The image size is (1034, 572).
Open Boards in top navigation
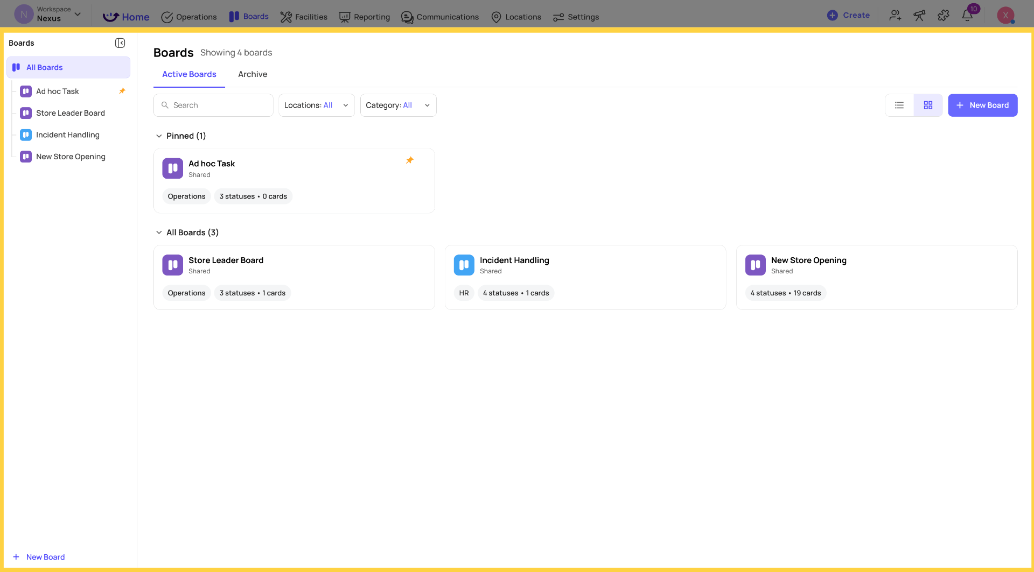click(x=249, y=17)
